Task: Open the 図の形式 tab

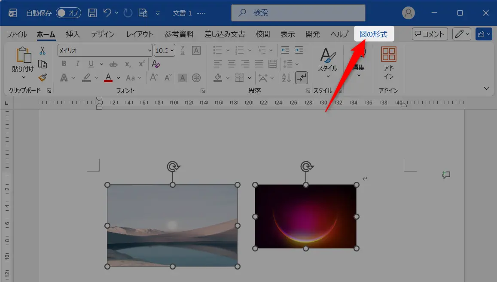Action: tap(374, 34)
